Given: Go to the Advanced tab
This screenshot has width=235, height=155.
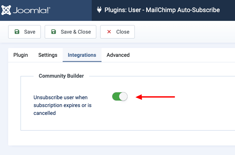Looking at the screenshot, I should 118,55.
